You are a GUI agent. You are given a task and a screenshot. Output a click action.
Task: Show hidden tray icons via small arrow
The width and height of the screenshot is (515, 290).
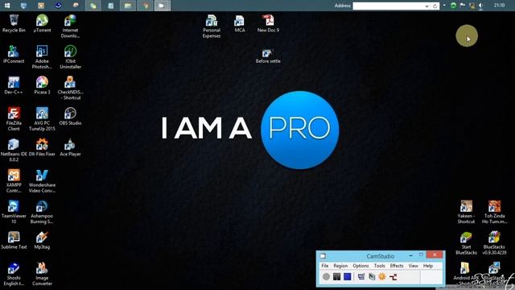[444, 6]
